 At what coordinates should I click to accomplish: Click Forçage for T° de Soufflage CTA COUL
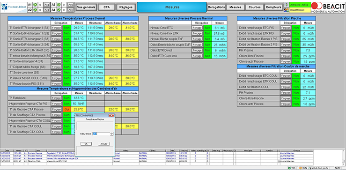pyautogui.click(x=57, y=132)
